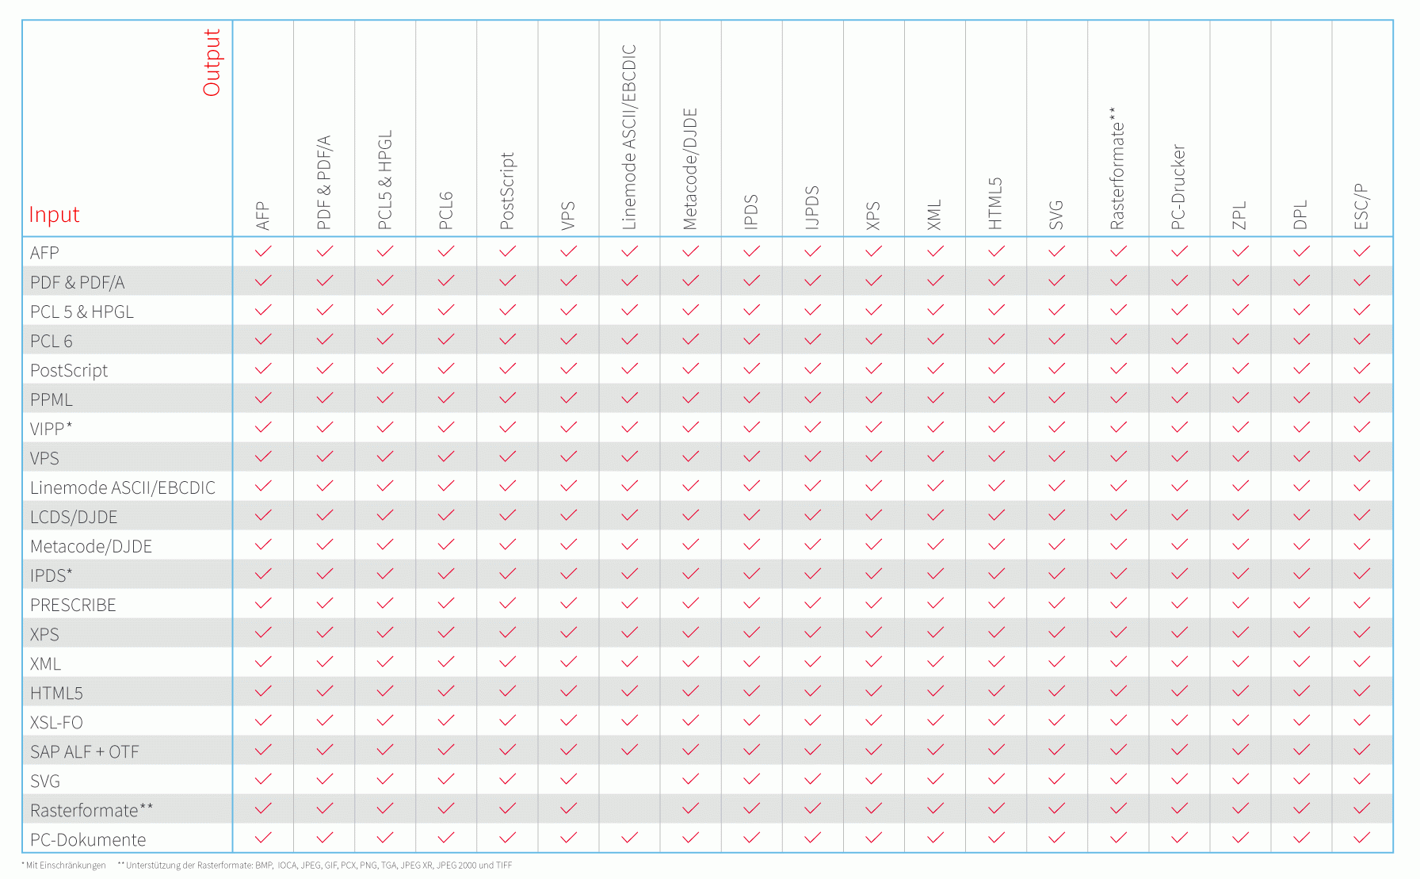This screenshot has height=879, width=1420.
Task: Click the checkmark for SAP ALF + OTF to Linemode
Action: pyautogui.click(x=629, y=750)
